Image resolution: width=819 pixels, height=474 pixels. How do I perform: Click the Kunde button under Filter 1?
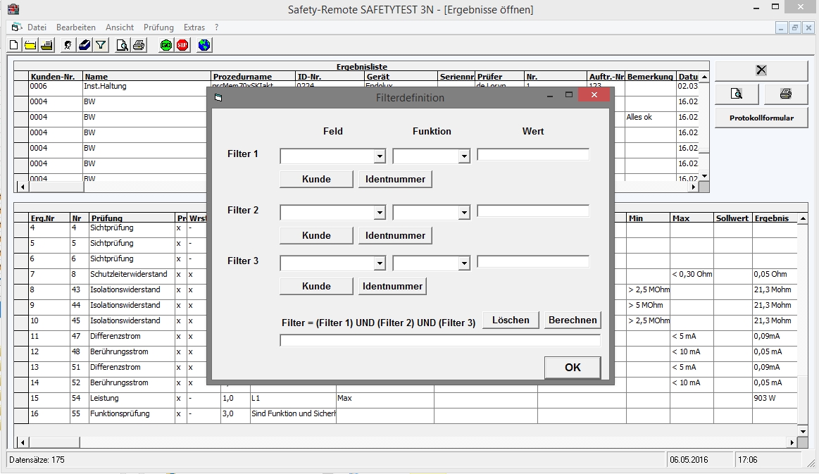(316, 180)
